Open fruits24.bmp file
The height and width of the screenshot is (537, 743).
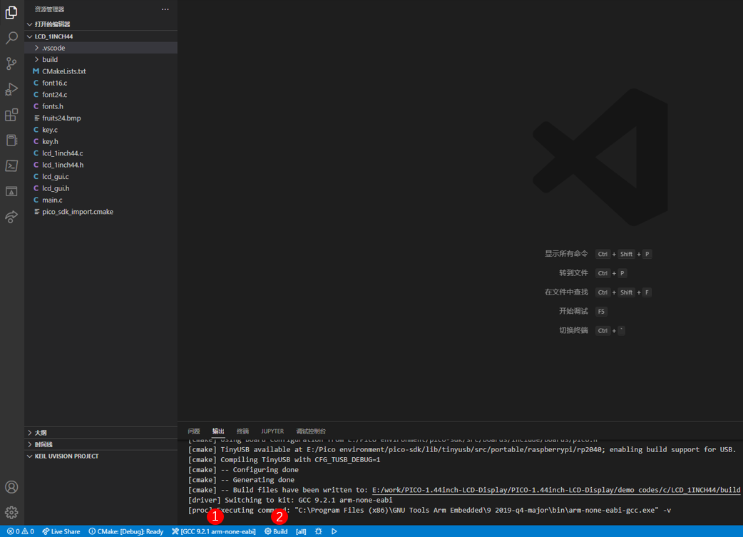101,118
